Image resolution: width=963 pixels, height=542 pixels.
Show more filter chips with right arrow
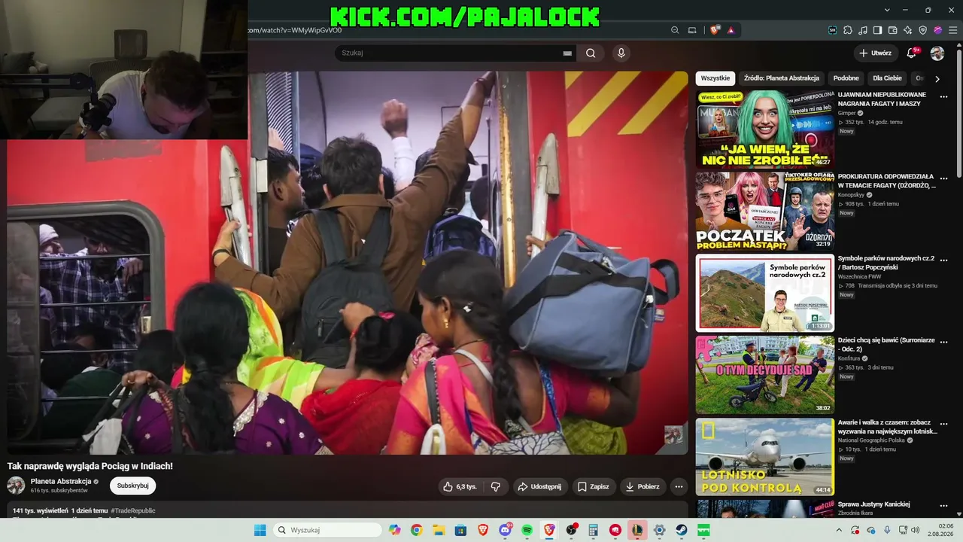click(x=937, y=78)
